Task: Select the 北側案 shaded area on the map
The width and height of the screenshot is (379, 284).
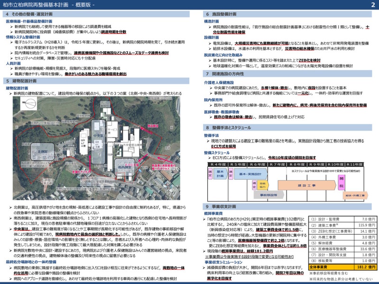Action: 42,152
